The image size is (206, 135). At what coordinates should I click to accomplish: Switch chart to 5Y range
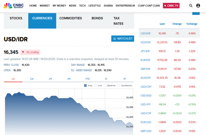(125, 79)
